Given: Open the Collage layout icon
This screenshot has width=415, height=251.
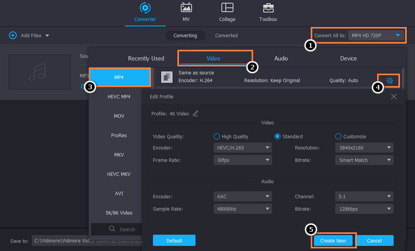Looking at the screenshot, I should point(227,8).
